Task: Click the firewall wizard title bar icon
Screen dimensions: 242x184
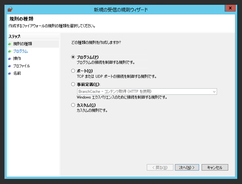Action: (10, 9)
